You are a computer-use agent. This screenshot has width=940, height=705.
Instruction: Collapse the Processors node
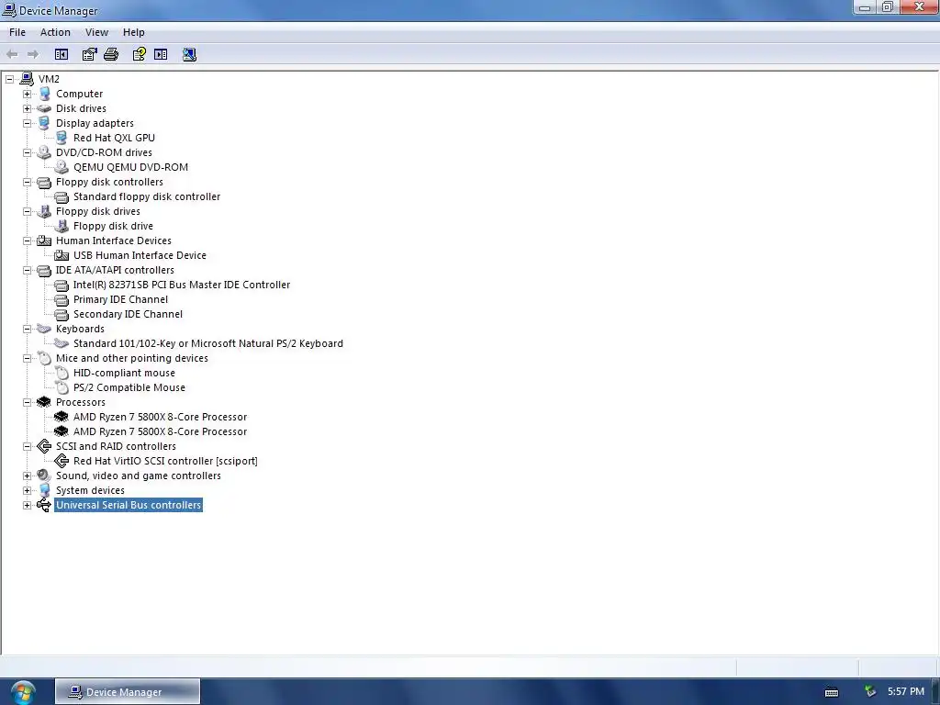tap(27, 402)
